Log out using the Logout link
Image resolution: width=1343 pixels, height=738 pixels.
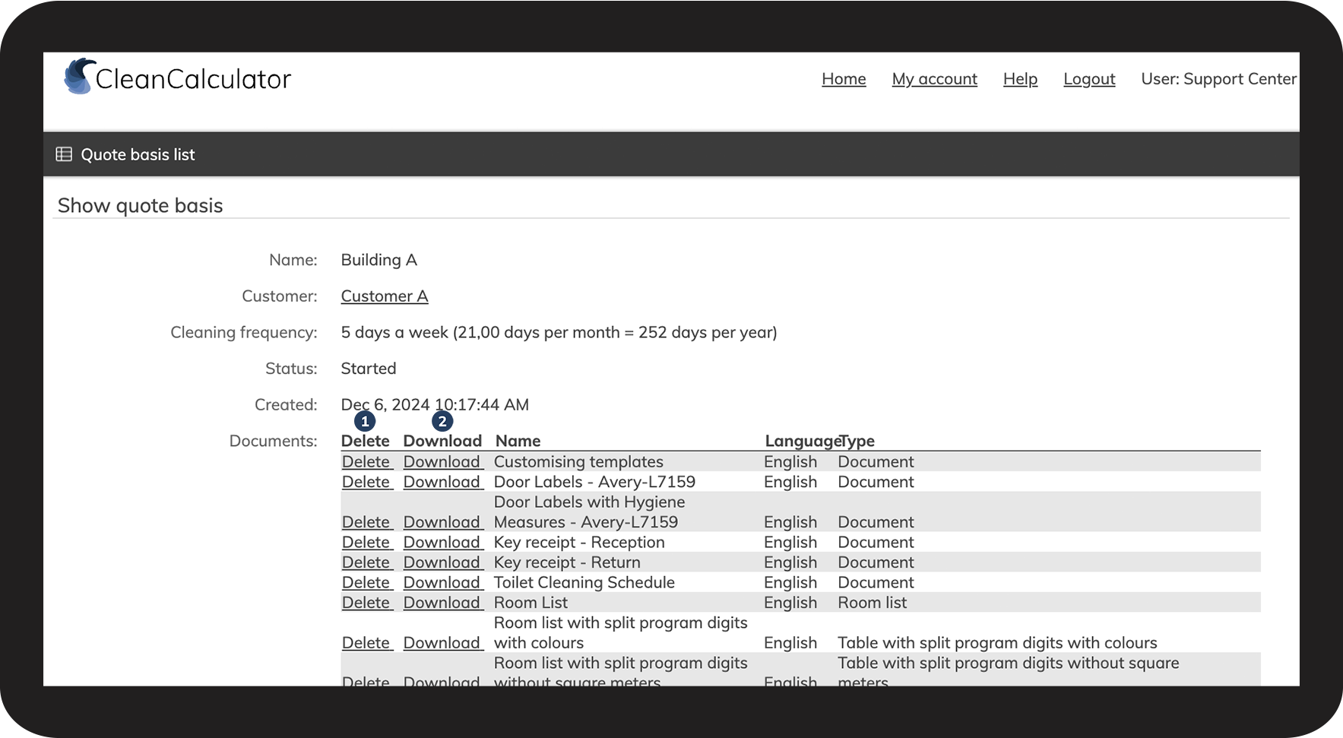click(1089, 79)
